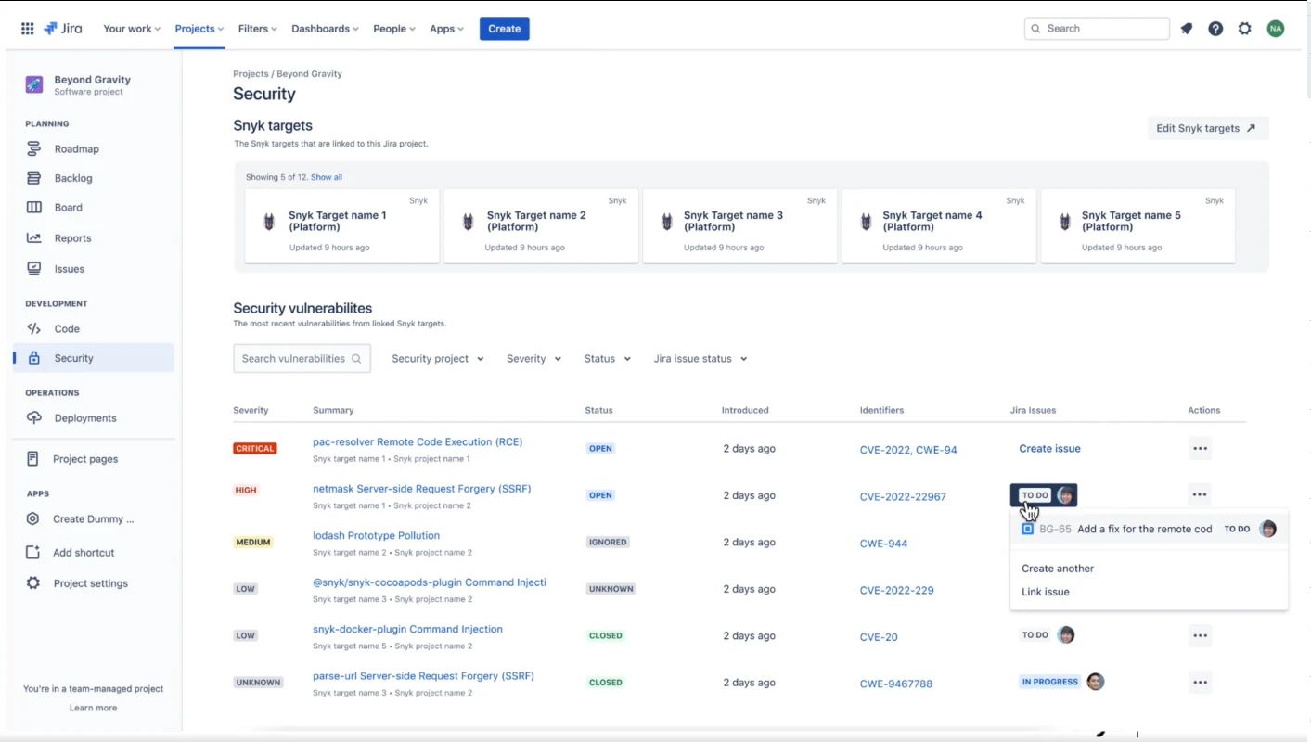Click the Beyond Gravity project rocket icon

click(x=33, y=84)
